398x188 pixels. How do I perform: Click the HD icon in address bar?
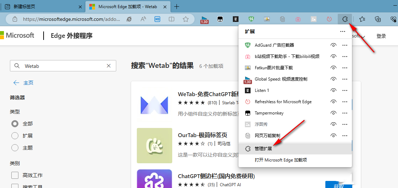point(157,19)
